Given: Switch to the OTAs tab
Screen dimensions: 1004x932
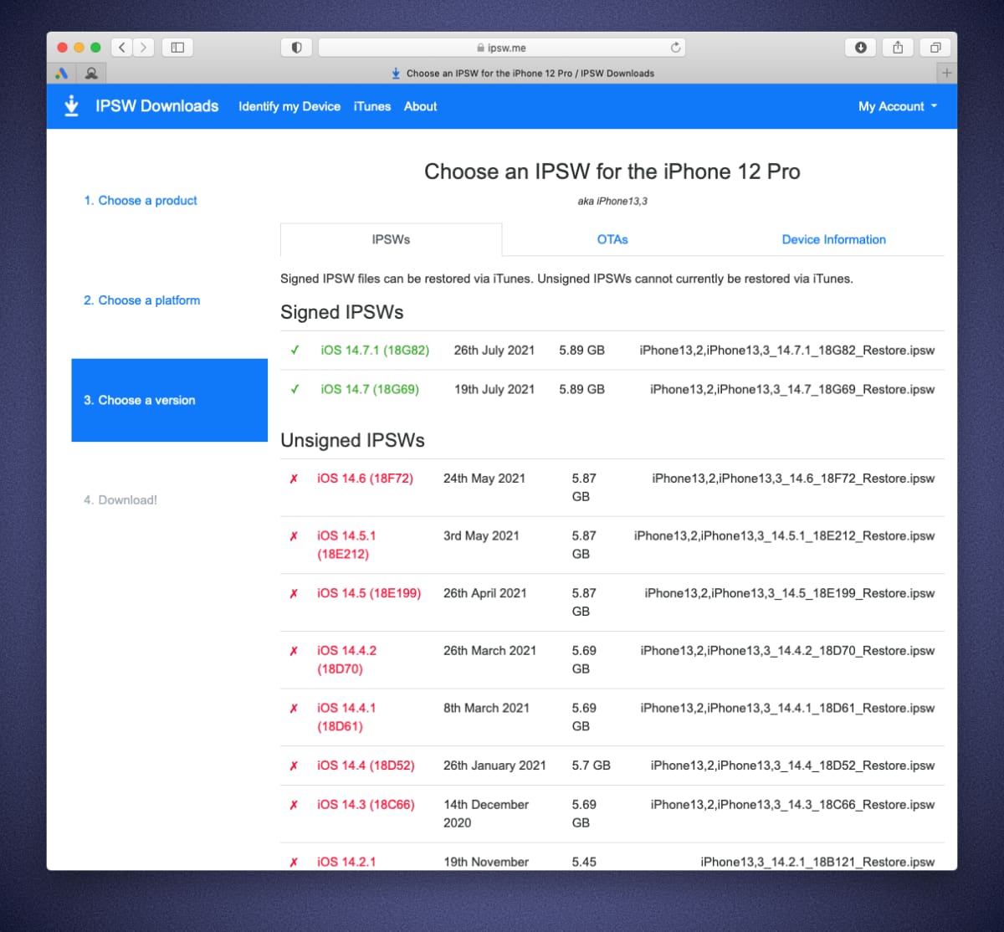Looking at the screenshot, I should (x=612, y=239).
